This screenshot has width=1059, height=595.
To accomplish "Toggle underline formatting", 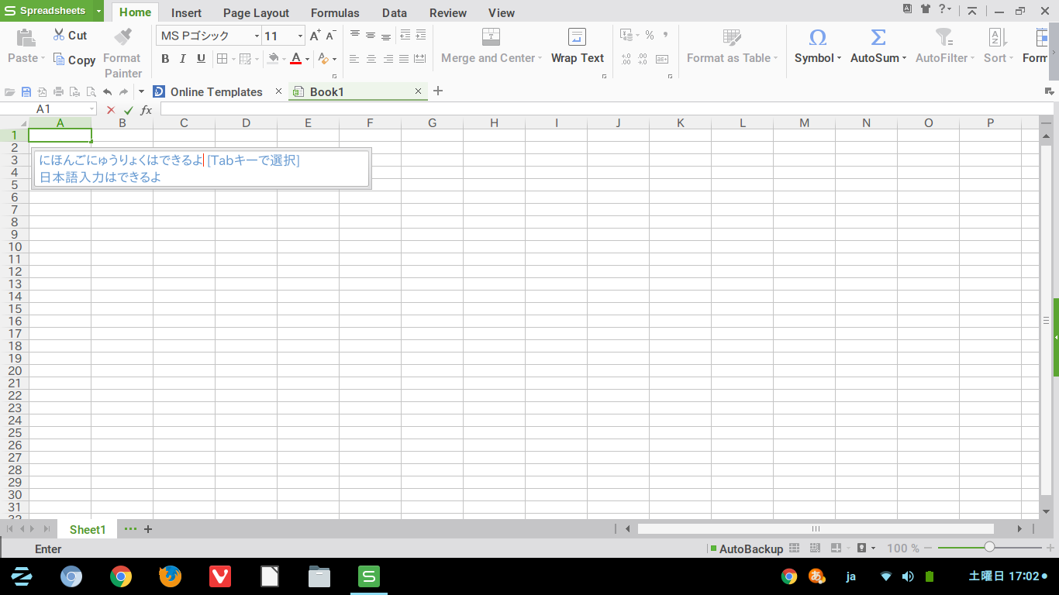I will pyautogui.click(x=201, y=59).
